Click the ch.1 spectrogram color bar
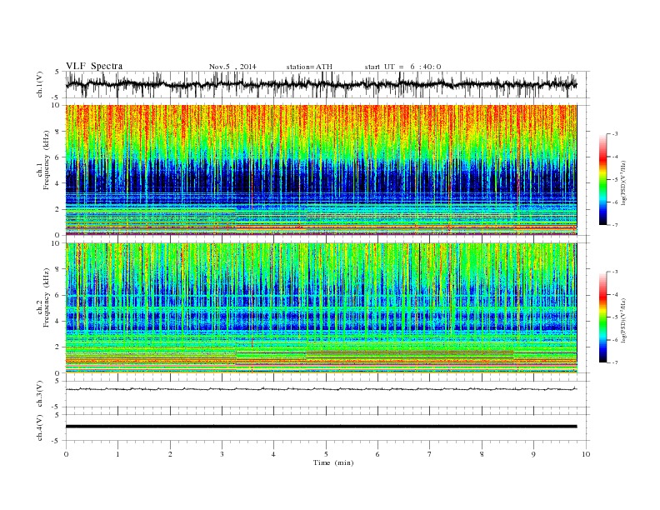 click(602, 180)
